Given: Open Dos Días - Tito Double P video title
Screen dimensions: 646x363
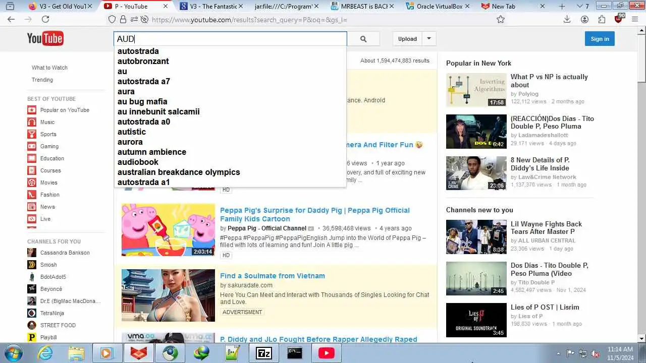Looking at the screenshot, I should click(549, 269).
